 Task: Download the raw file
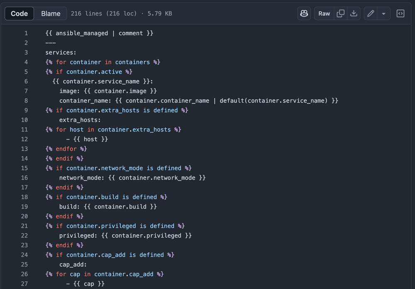[x=354, y=13]
